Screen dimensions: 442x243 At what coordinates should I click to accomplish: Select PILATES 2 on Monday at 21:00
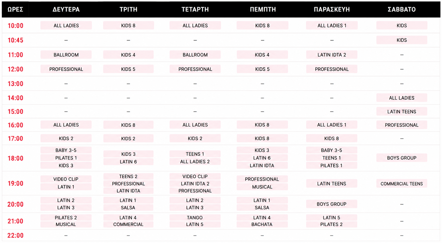tap(66, 217)
